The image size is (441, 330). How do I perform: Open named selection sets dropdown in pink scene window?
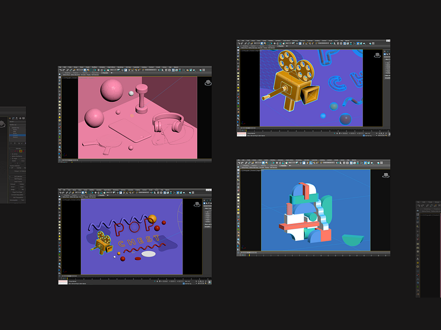(150, 70)
